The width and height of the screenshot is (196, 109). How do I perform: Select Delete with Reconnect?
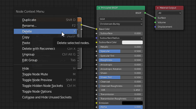pos(45,49)
